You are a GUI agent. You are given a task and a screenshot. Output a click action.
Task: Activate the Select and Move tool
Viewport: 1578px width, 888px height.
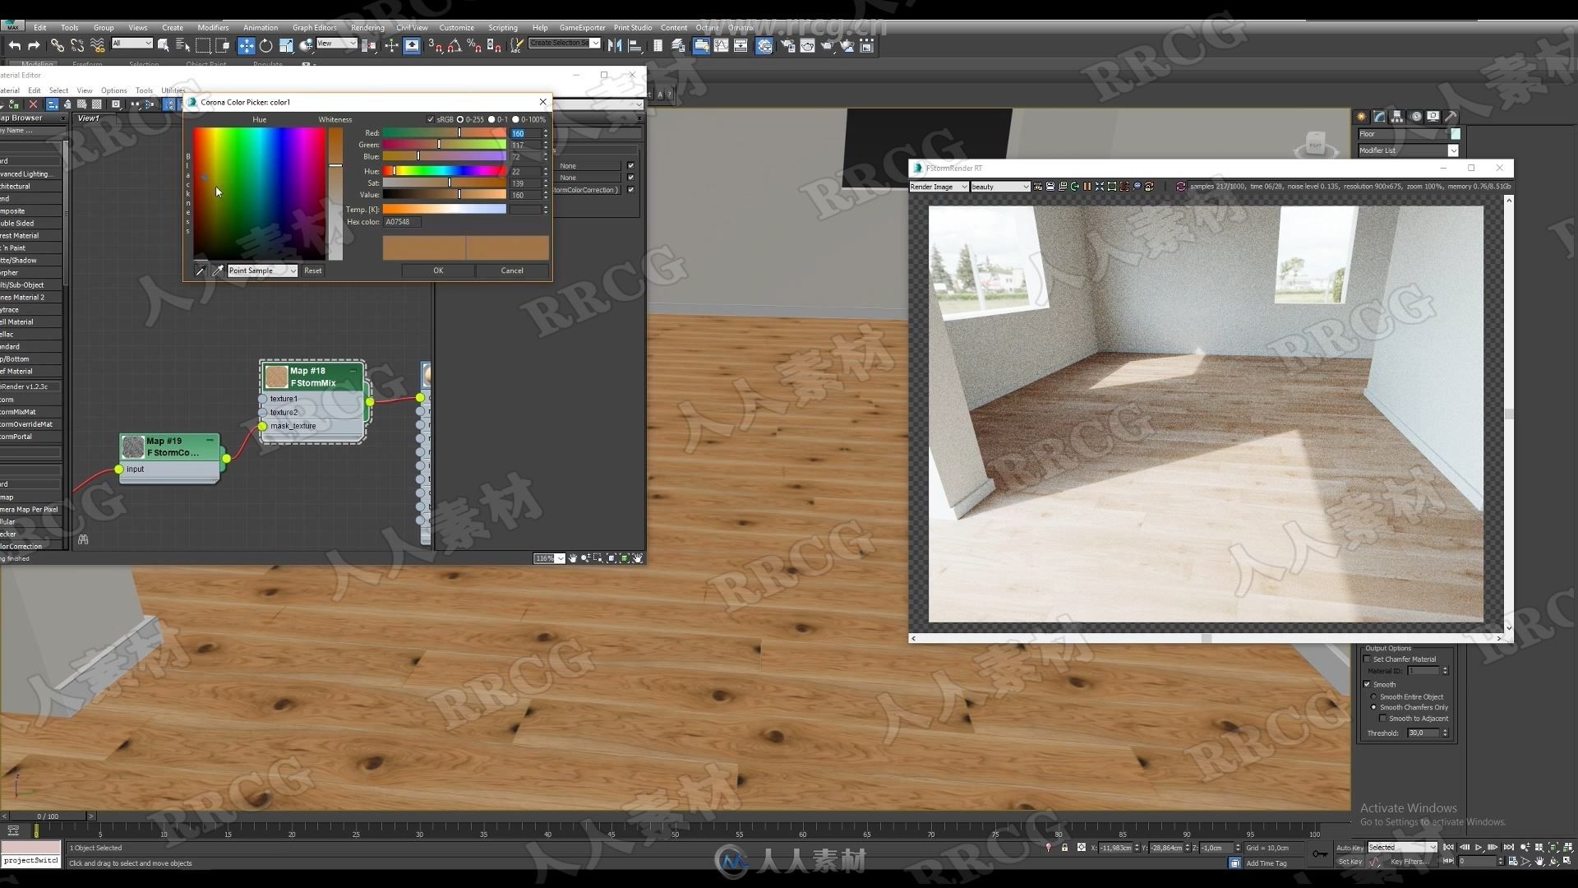[246, 46]
